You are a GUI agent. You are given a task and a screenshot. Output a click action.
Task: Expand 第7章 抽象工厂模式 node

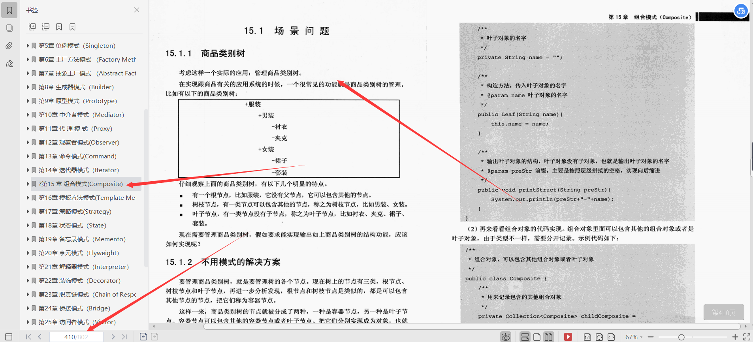pos(28,73)
